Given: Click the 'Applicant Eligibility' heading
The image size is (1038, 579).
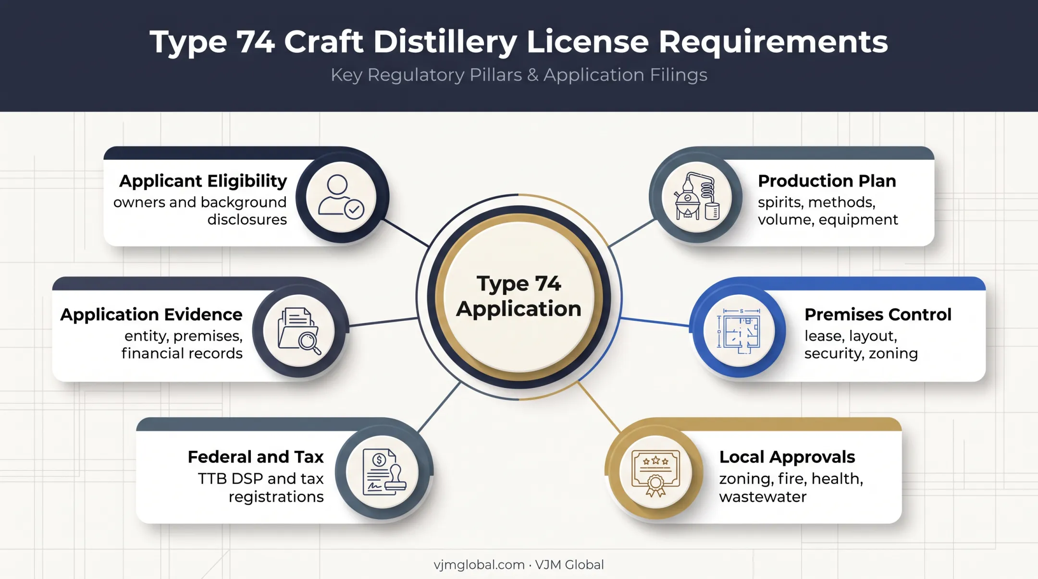Looking at the screenshot, I should [x=203, y=181].
